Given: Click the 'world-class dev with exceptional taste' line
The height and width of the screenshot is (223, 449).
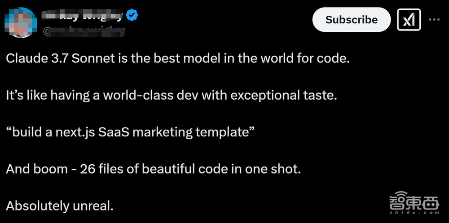Looking at the screenshot, I should pyautogui.click(x=171, y=96).
